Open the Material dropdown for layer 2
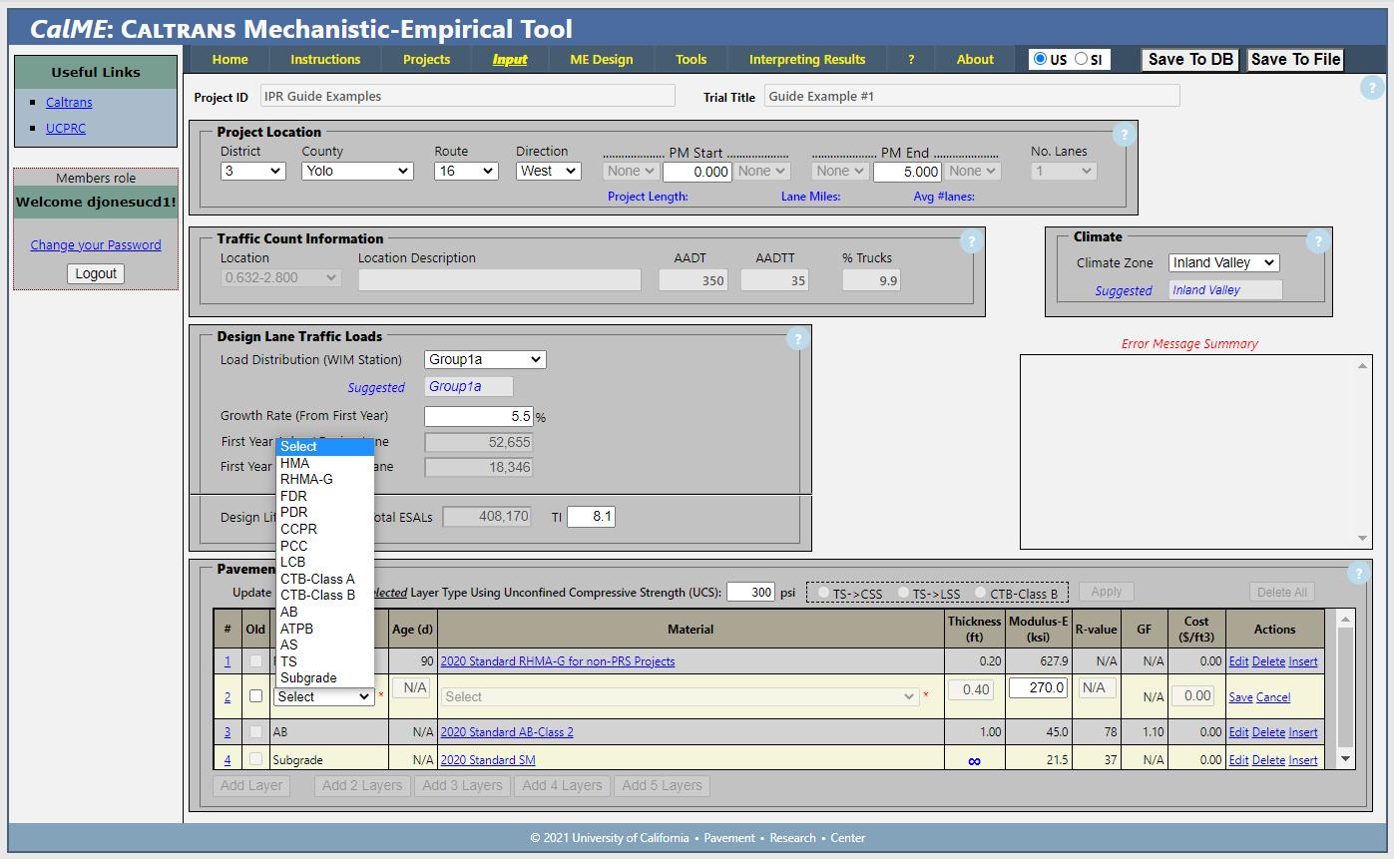 tap(680, 696)
